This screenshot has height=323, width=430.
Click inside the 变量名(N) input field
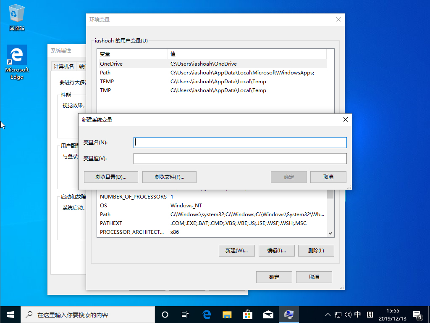[240, 142]
